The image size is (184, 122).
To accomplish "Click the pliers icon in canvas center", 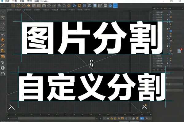I will click(x=91, y=64).
